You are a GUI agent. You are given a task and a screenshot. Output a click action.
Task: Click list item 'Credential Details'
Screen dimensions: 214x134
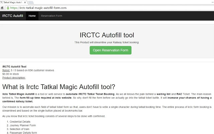[x=20, y=122]
